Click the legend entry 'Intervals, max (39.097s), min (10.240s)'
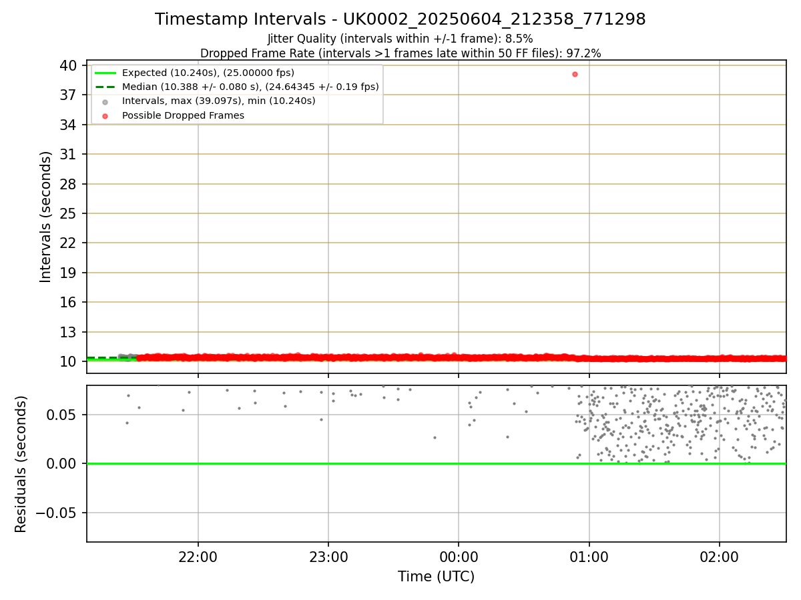Screen dimensions: 801x600 219,101
